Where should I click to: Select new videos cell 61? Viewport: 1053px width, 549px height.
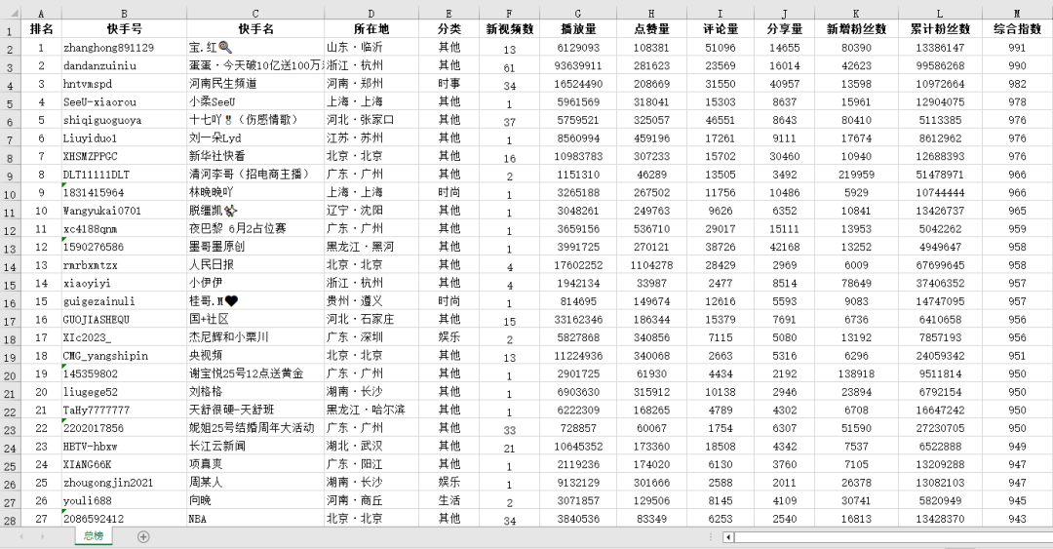[x=510, y=66]
